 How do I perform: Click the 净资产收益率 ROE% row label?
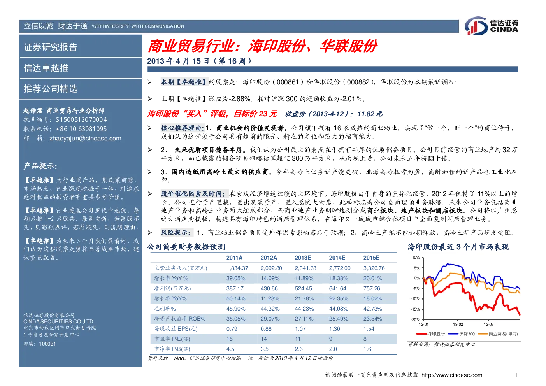[x=180, y=319]
